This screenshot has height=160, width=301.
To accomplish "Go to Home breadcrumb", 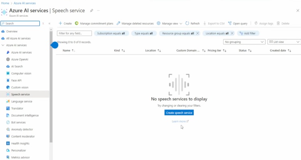I will pos(5,3).
